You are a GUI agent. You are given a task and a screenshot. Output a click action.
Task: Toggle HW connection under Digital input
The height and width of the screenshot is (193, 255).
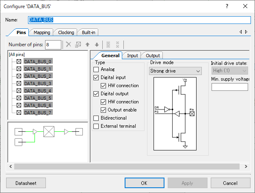click(x=103, y=86)
